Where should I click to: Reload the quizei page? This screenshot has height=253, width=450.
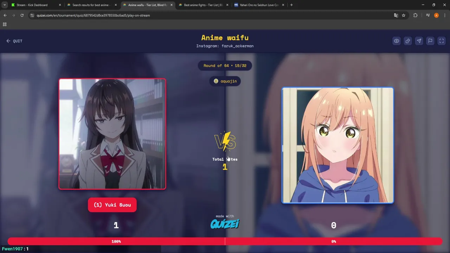22,15
